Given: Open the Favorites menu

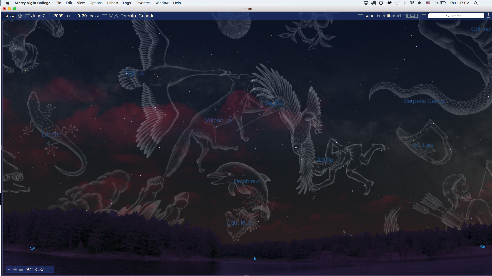Looking at the screenshot, I should point(143,3).
